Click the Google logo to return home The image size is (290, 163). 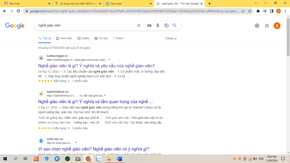[x=15, y=26]
